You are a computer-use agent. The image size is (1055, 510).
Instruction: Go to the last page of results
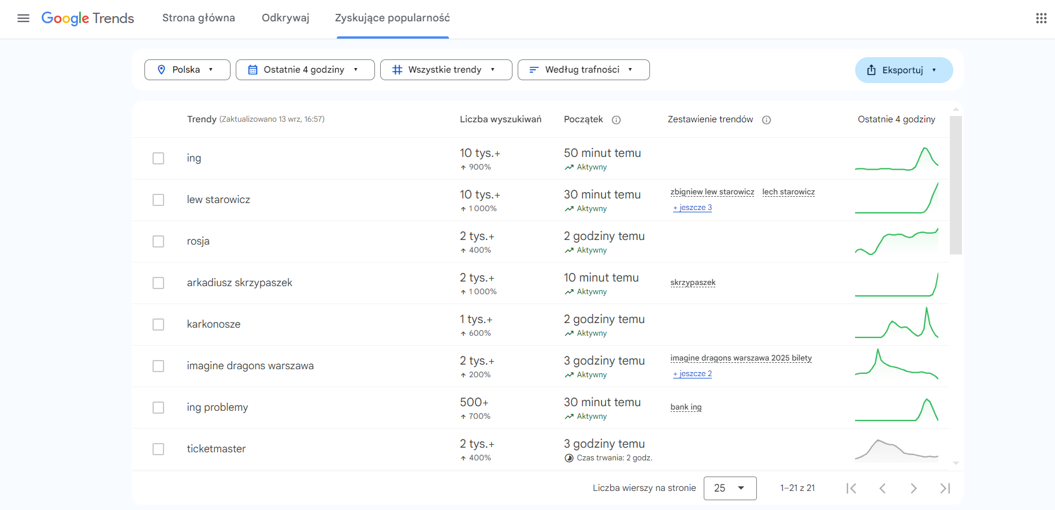click(945, 488)
